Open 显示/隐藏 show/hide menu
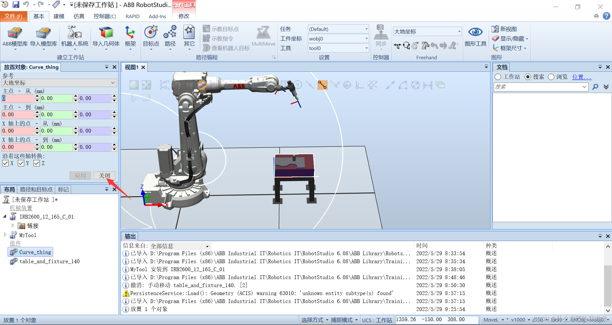Viewport: 612px width, 325px height. coord(510,39)
